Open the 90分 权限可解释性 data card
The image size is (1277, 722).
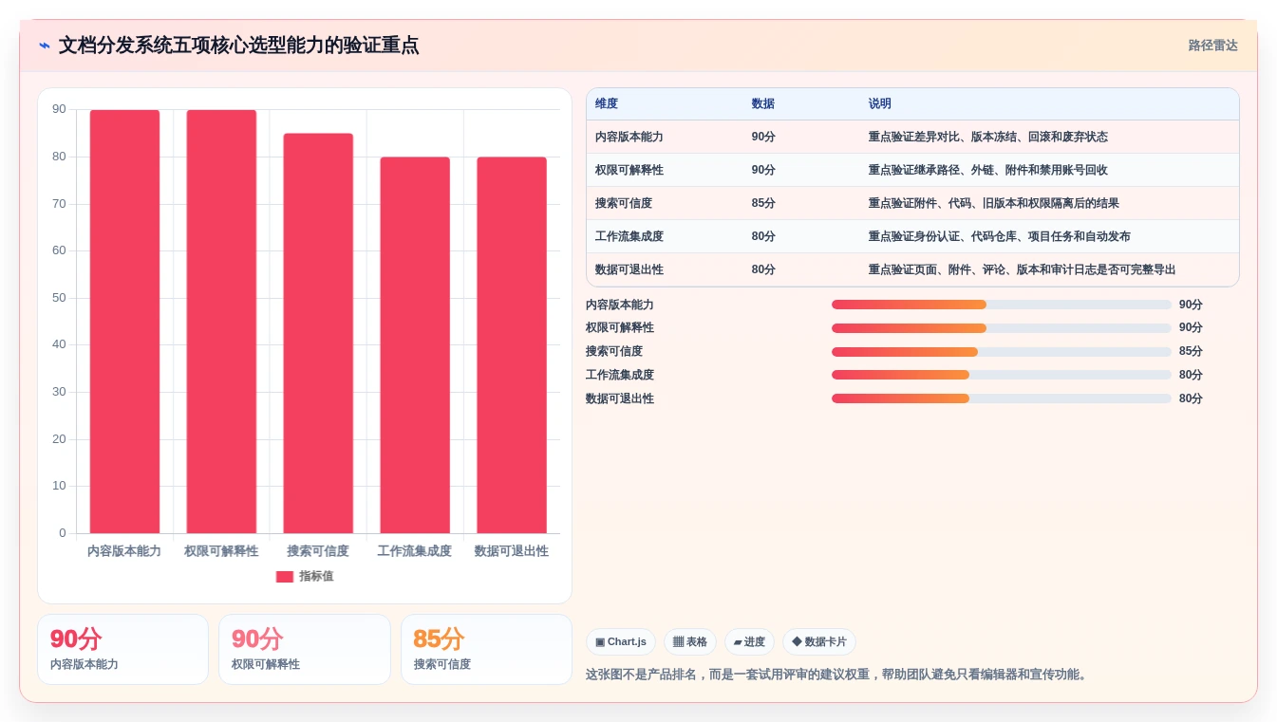(304, 649)
